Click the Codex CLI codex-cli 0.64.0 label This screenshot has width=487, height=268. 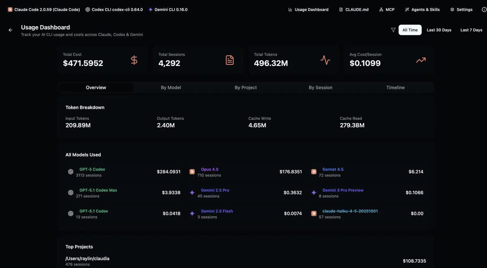(x=117, y=9)
